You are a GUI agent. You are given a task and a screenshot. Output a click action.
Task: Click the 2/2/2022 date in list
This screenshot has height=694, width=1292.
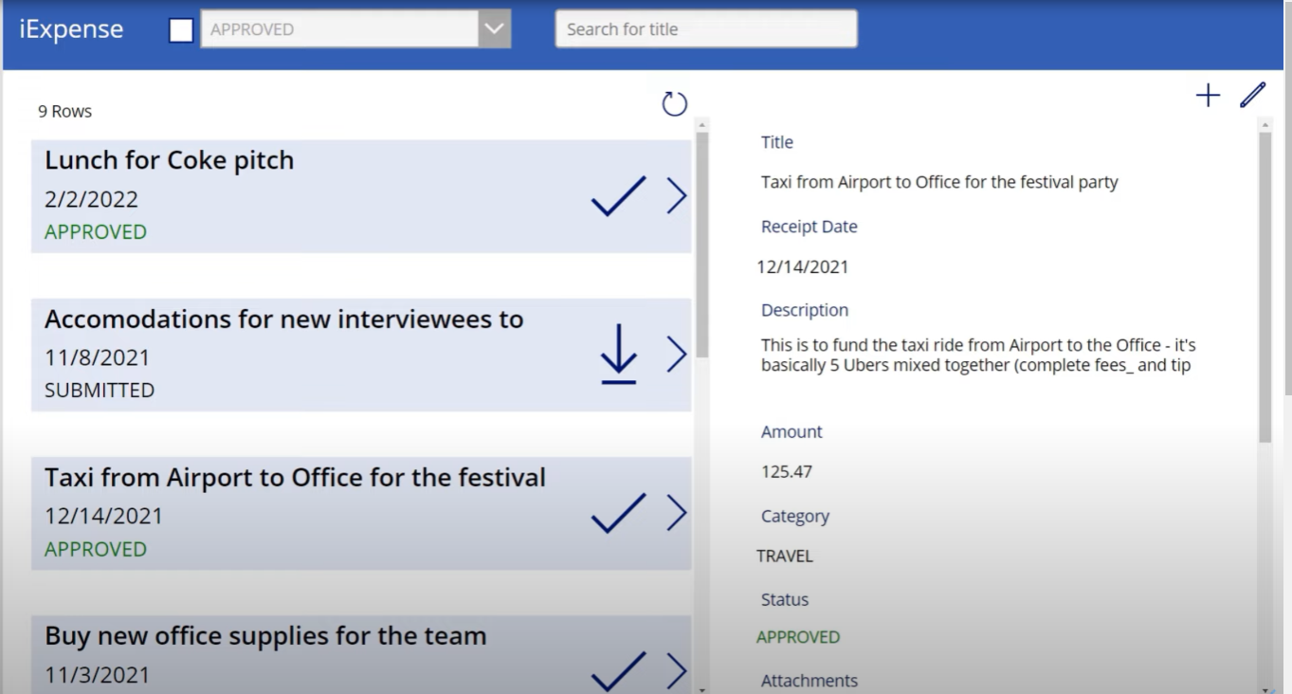(x=91, y=199)
